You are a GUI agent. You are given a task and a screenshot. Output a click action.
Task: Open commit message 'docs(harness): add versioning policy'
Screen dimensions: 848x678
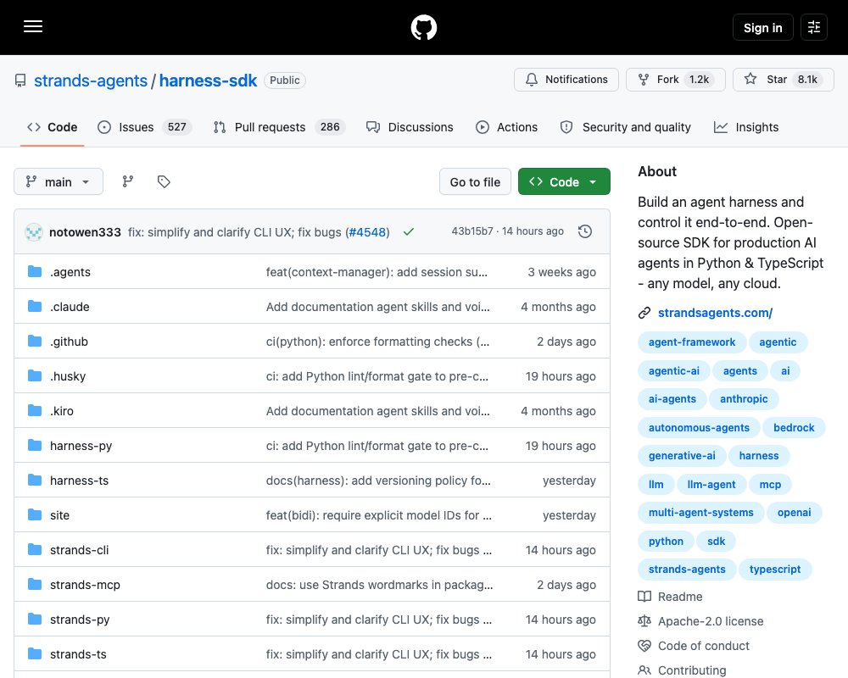pyautogui.click(x=378, y=481)
